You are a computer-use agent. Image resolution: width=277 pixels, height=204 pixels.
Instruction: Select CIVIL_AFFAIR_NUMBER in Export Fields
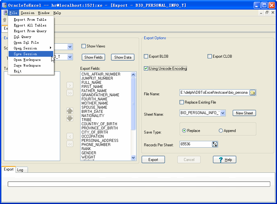(x=101, y=74)
